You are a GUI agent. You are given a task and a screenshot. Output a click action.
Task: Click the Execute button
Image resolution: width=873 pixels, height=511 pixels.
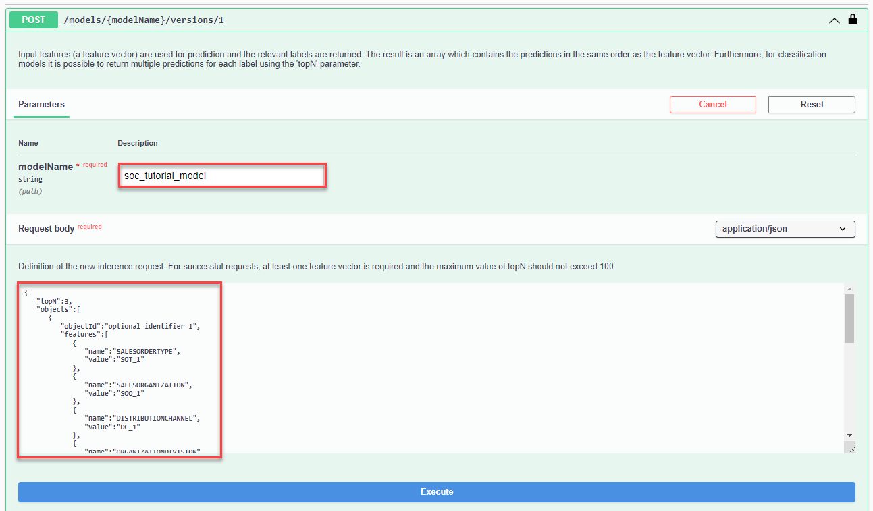pyautogui.click(x=437, y=491)
